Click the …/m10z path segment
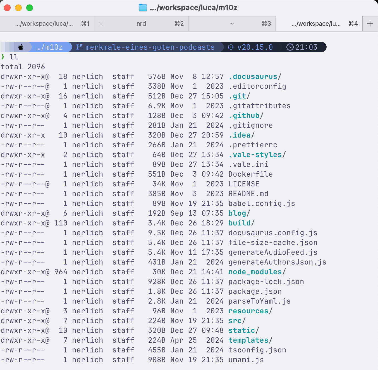Image resolution: width=378 pixels, height=370 pixels. pyautogui.click(x=50, y=47)
